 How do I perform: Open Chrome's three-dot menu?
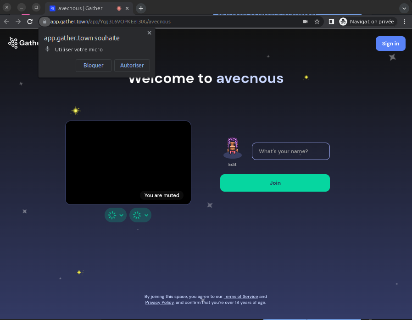(404, 22)
